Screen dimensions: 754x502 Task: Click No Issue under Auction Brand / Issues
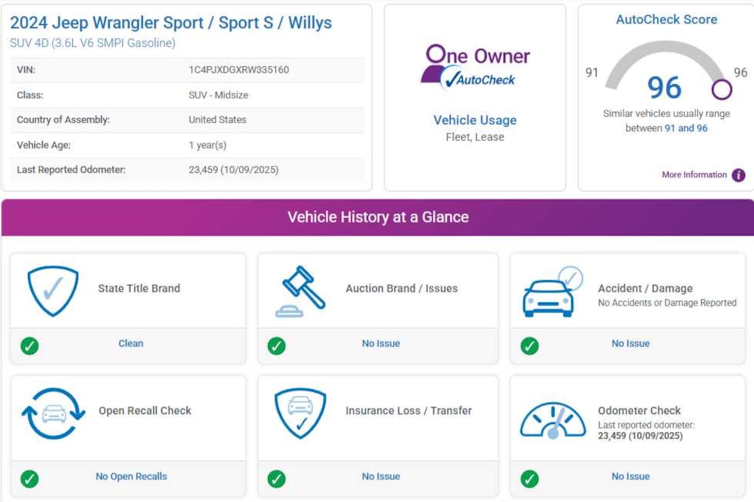[x=381, y=344]
